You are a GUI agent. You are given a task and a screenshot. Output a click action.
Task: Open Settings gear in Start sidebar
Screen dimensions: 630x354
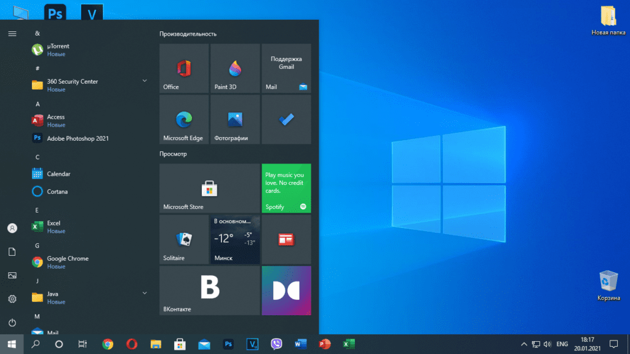pos(12,299)
